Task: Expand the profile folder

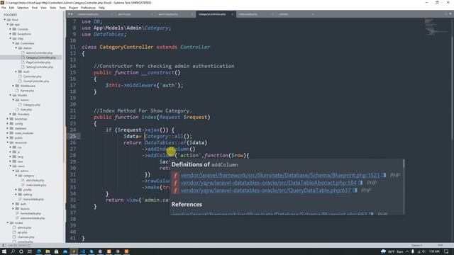Action: 16,190
